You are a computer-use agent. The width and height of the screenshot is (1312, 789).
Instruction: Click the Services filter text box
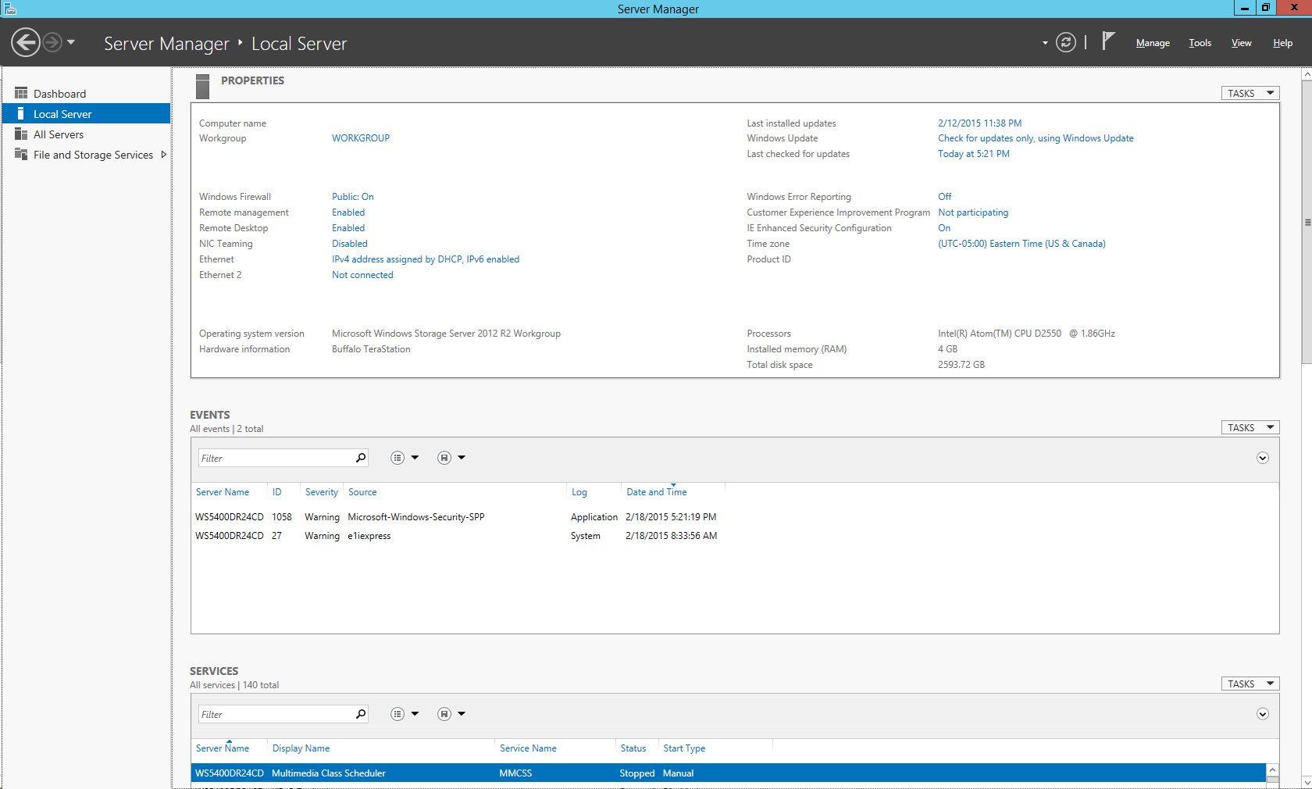275,714
